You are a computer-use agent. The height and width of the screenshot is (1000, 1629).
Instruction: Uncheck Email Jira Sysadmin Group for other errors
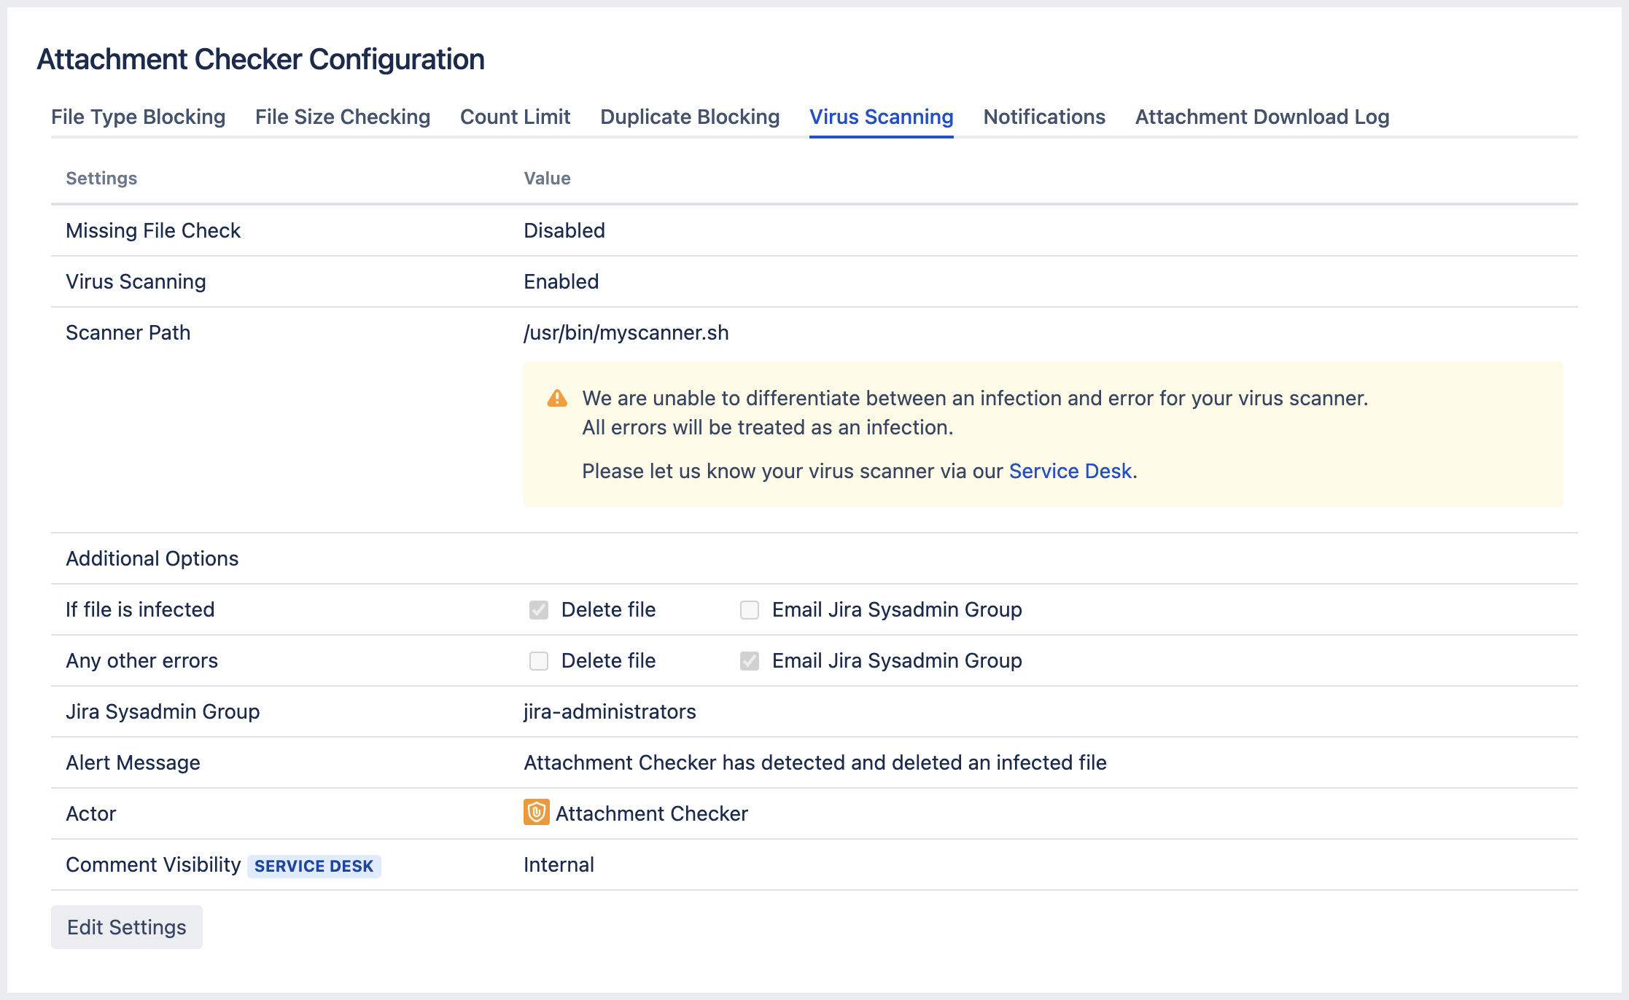click(750, 660)
